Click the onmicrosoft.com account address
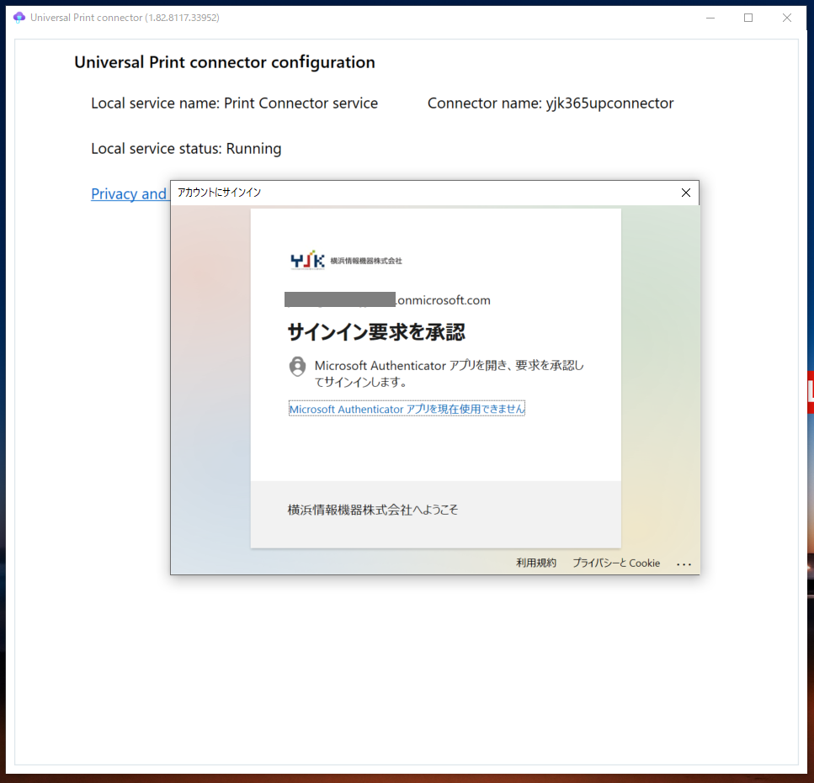814x783 pixels. coord(387,299)
